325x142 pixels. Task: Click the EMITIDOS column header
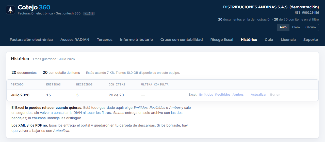(53, 84)
